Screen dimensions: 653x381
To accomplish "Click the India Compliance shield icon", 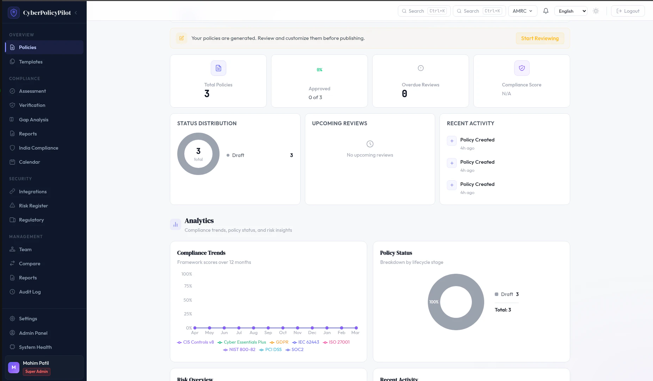I will (x=12, y=148).
